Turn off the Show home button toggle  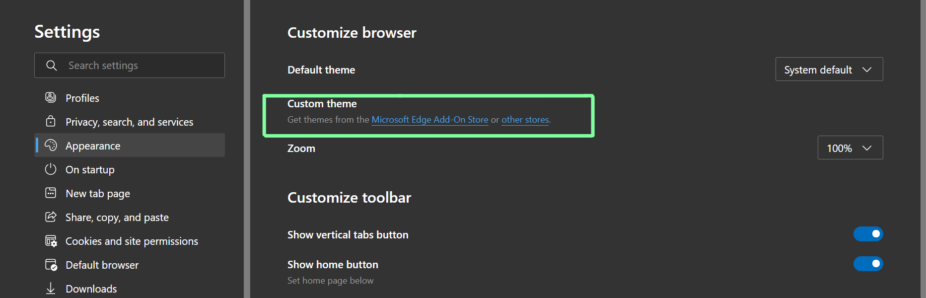coord(868,264)
